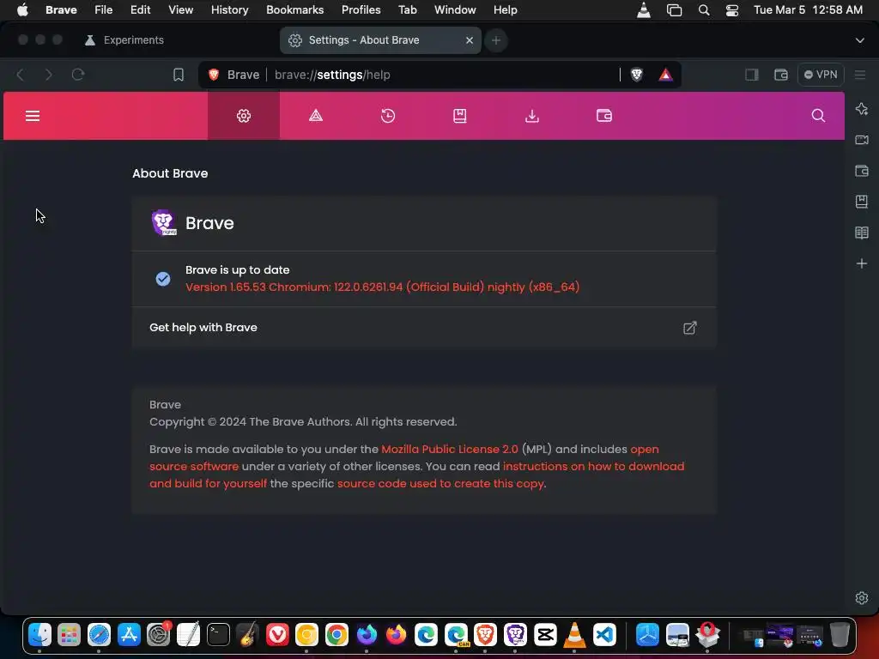The width and height of the screenshot is (879, 659).
Task: Open sidebar settings gear at the bottom right
Action: point(862,598)
